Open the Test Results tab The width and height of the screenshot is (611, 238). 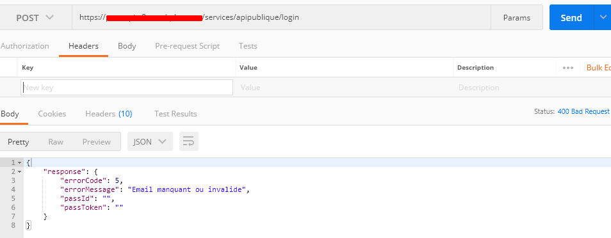point(175,114)
